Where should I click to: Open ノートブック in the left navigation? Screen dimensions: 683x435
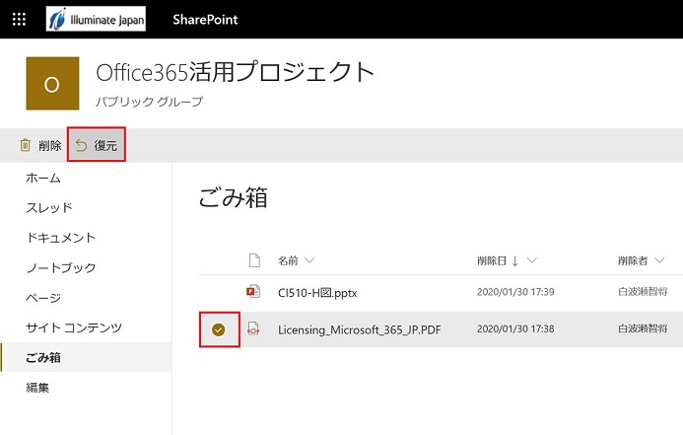point(61,267)
